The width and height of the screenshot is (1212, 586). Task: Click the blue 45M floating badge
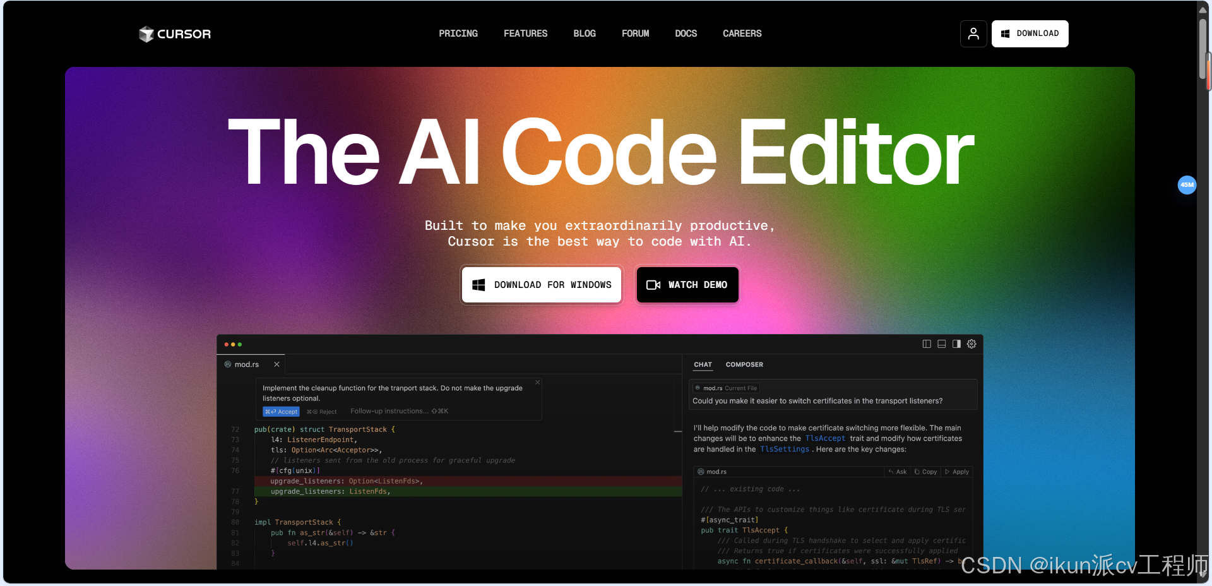[1187, 185]
